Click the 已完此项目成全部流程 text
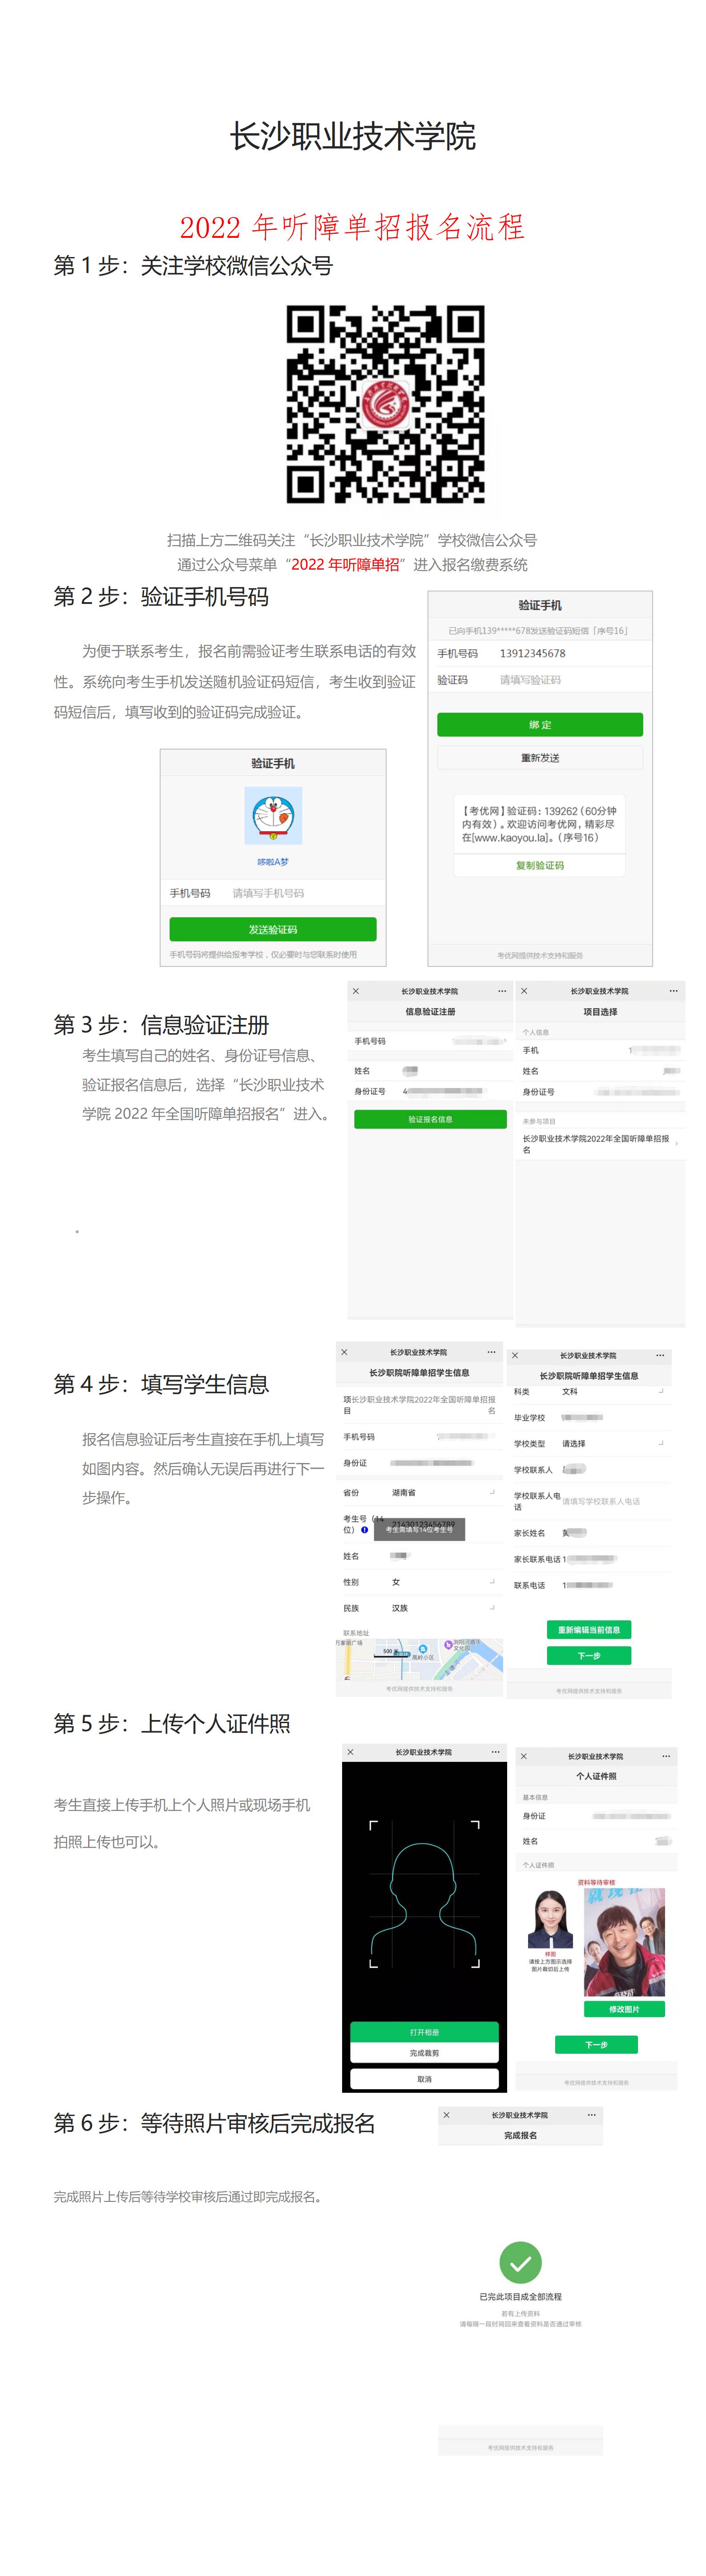 point(520,2297)
